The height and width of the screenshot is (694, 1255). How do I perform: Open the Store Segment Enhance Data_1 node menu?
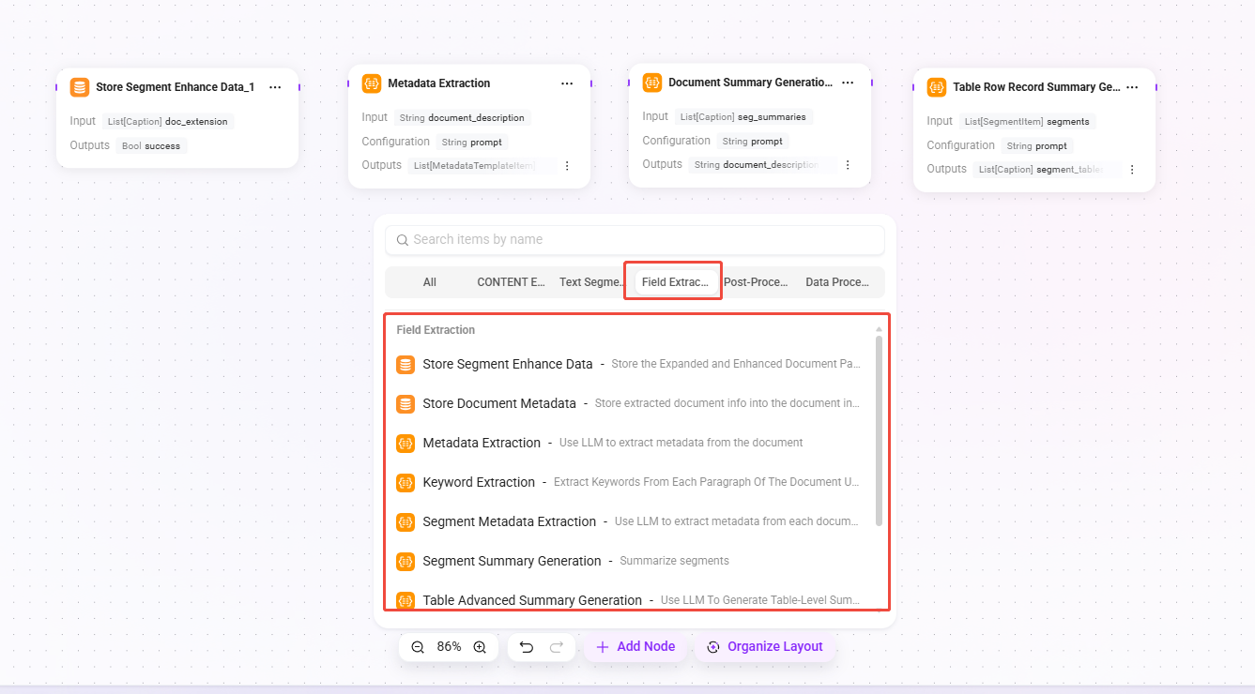tap(275, 87)
